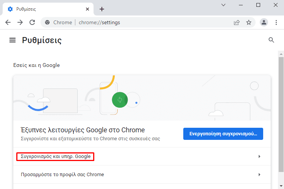This screenshot has height=189, width=284.
Task: Click the Έξυπνες λειτουργίες Google στο Chrome title
Action: pos(83,130)
